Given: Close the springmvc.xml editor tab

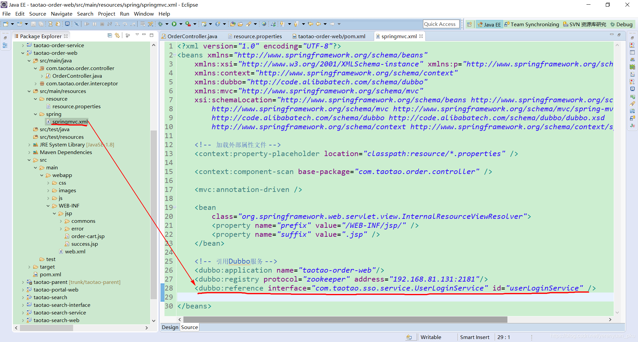Looking at the screenshot, I should [421, 36].
